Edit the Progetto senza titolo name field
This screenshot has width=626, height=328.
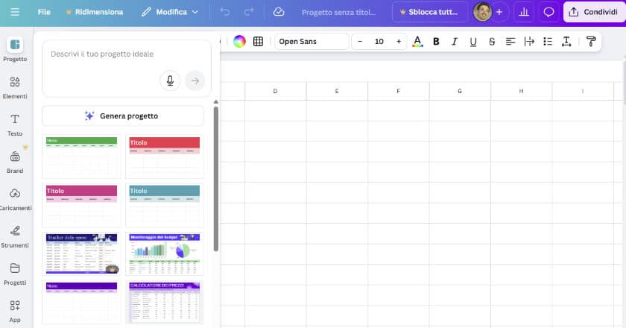338,13
